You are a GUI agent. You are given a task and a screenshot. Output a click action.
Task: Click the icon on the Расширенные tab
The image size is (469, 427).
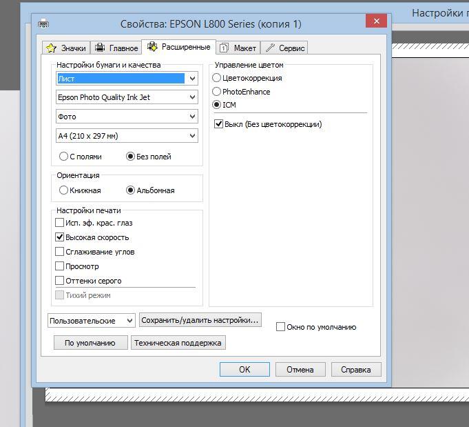pos(152,46)
